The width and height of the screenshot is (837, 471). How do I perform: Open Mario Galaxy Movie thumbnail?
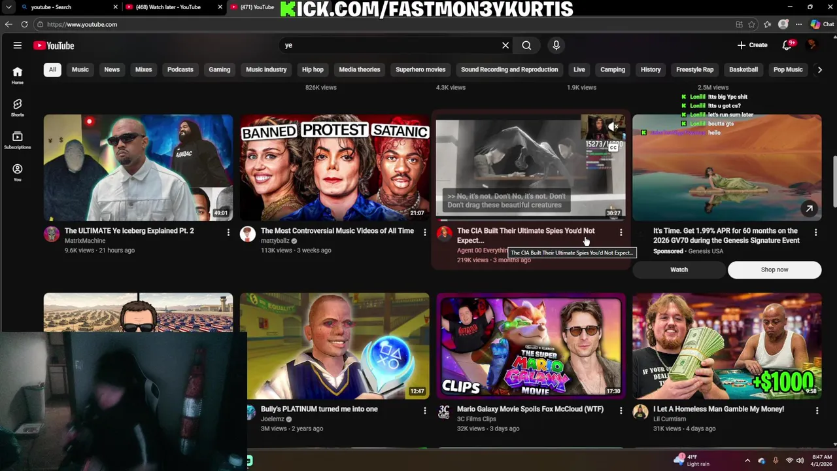530,346
